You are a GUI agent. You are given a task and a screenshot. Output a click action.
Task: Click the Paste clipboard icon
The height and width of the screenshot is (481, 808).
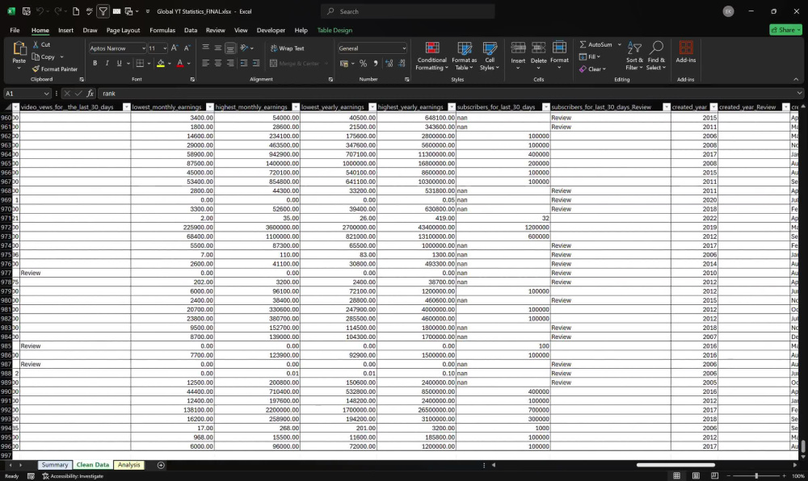19,48
